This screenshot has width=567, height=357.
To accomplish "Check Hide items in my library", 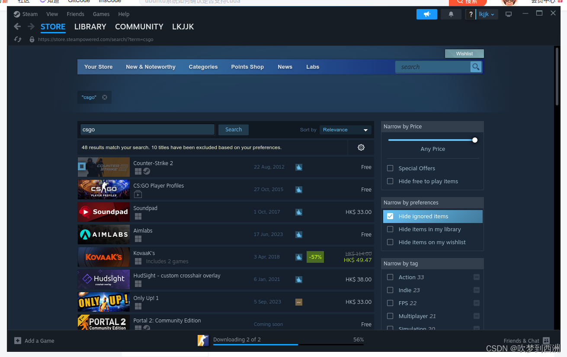I will click(x=390, y=229).
